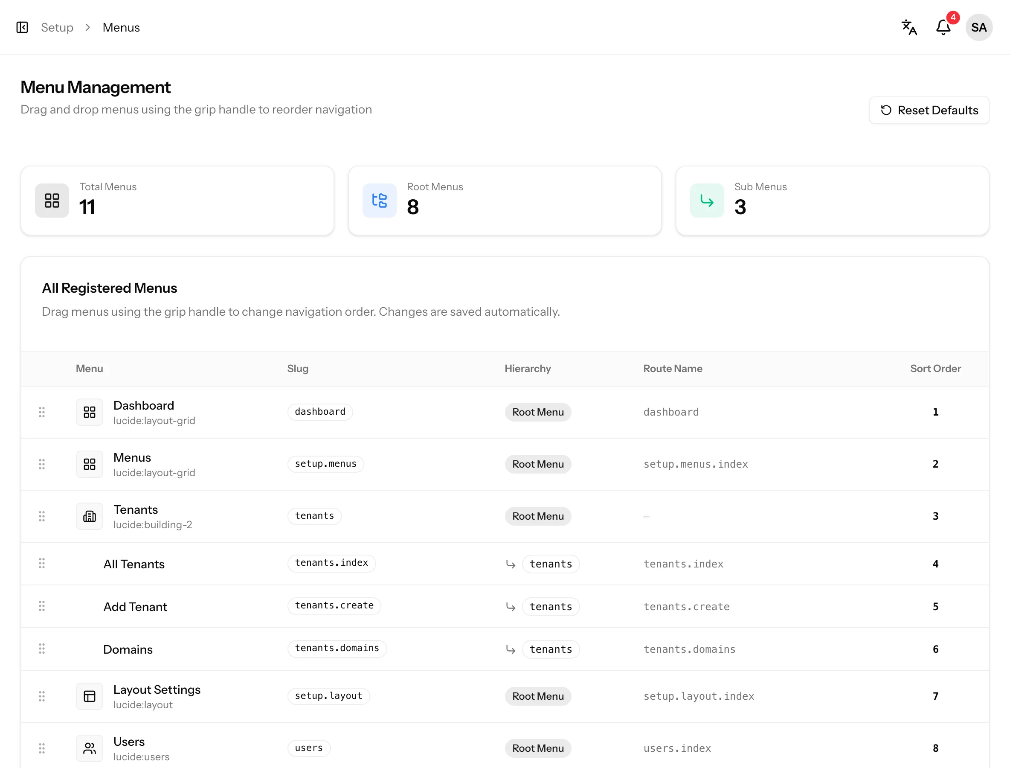Grab the Users row grip handle
The image size is (1010, 768).
pos(42,748)
